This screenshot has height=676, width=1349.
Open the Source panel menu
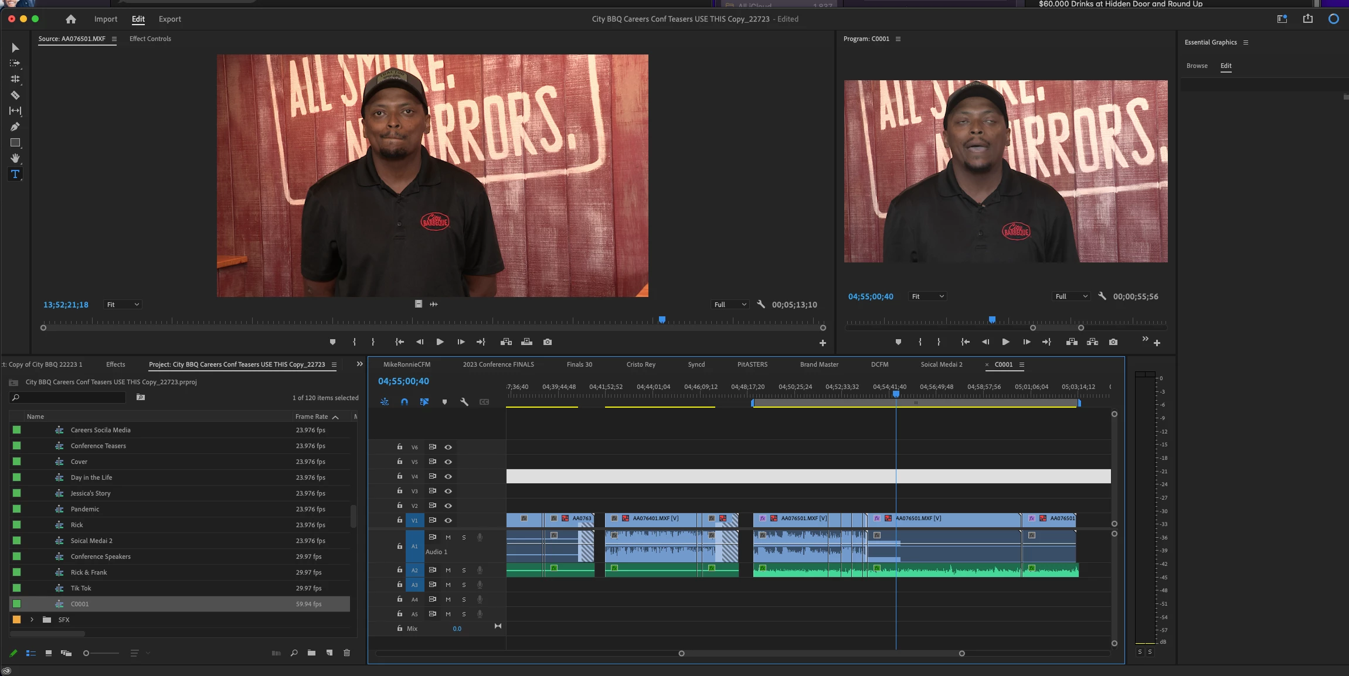point(114,39)
